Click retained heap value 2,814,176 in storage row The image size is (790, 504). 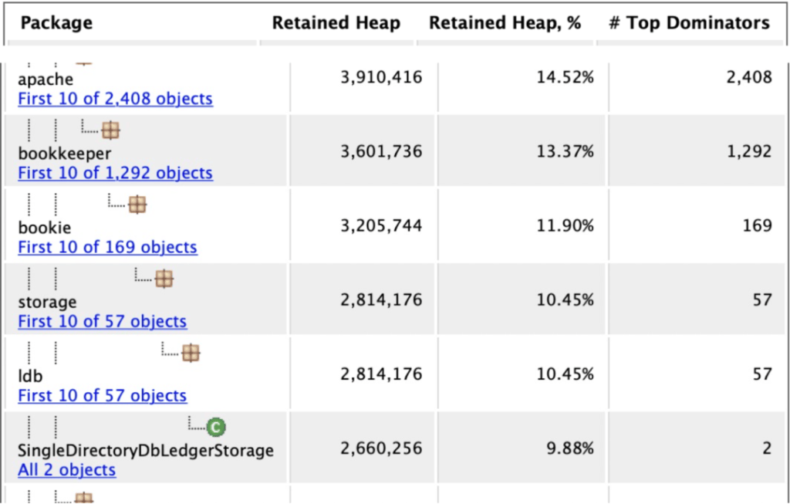[381, 300]
